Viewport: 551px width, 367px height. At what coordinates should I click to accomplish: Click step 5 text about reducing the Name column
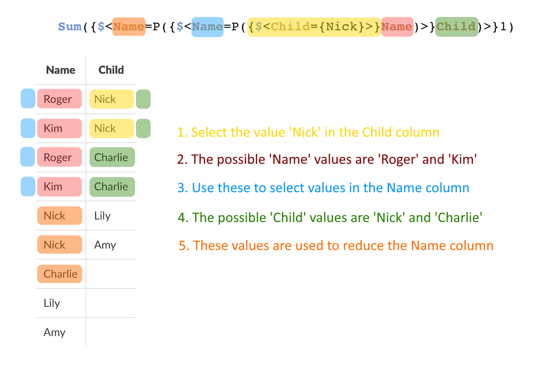click(336, 245)
